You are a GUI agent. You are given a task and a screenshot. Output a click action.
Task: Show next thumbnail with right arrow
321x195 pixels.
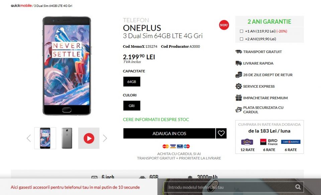click(x=105, y=138)
